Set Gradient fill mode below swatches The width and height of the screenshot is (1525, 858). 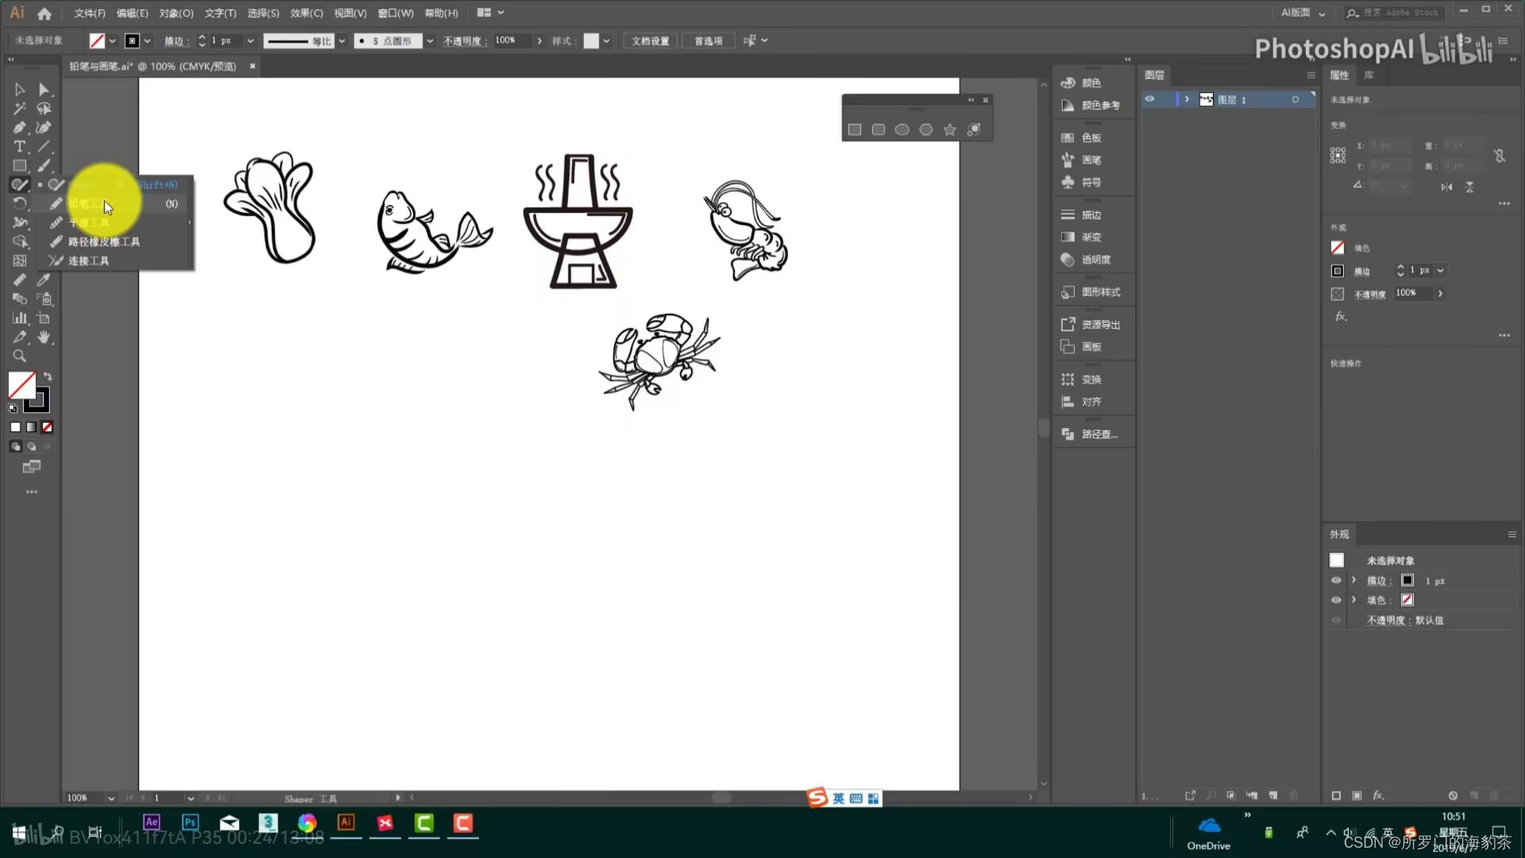point(31,427)
